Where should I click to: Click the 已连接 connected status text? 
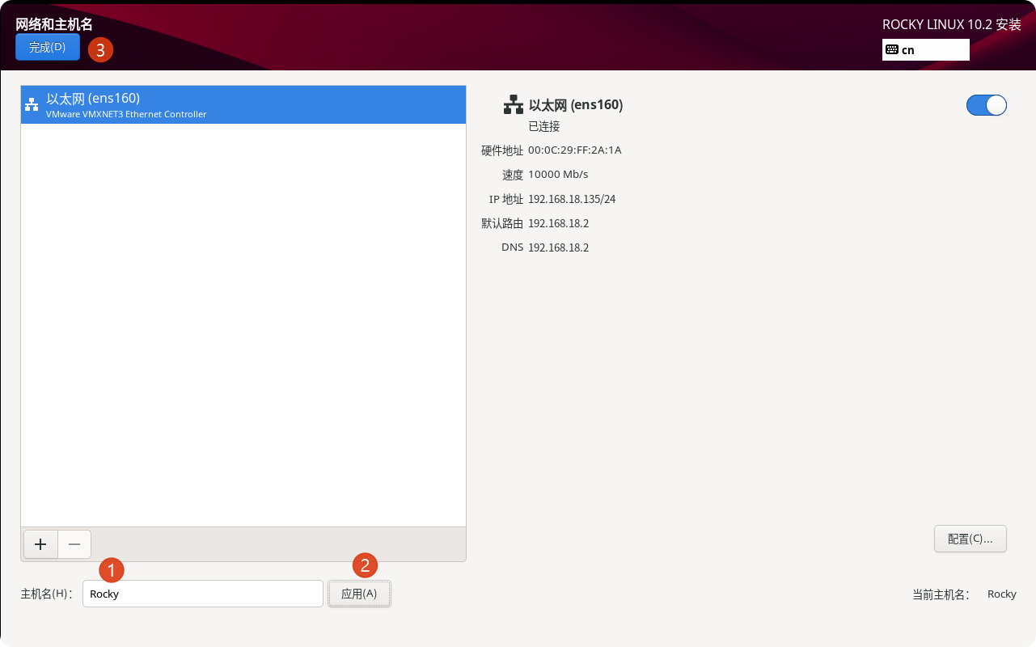(544, 126)
